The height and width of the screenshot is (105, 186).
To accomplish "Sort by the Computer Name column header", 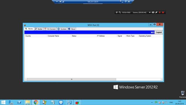I will point(59,36).
